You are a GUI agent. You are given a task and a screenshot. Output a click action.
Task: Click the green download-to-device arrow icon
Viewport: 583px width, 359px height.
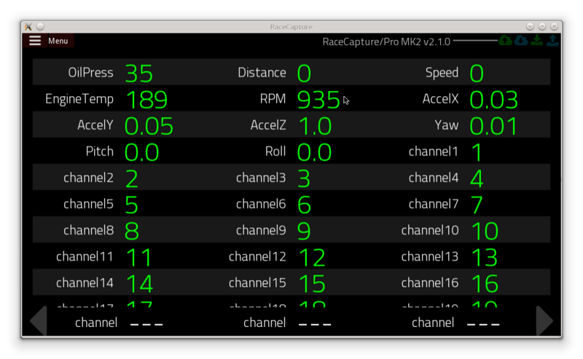pos(536,41)
